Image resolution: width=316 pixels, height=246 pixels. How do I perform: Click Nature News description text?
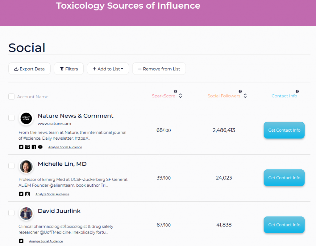[72, 135]
